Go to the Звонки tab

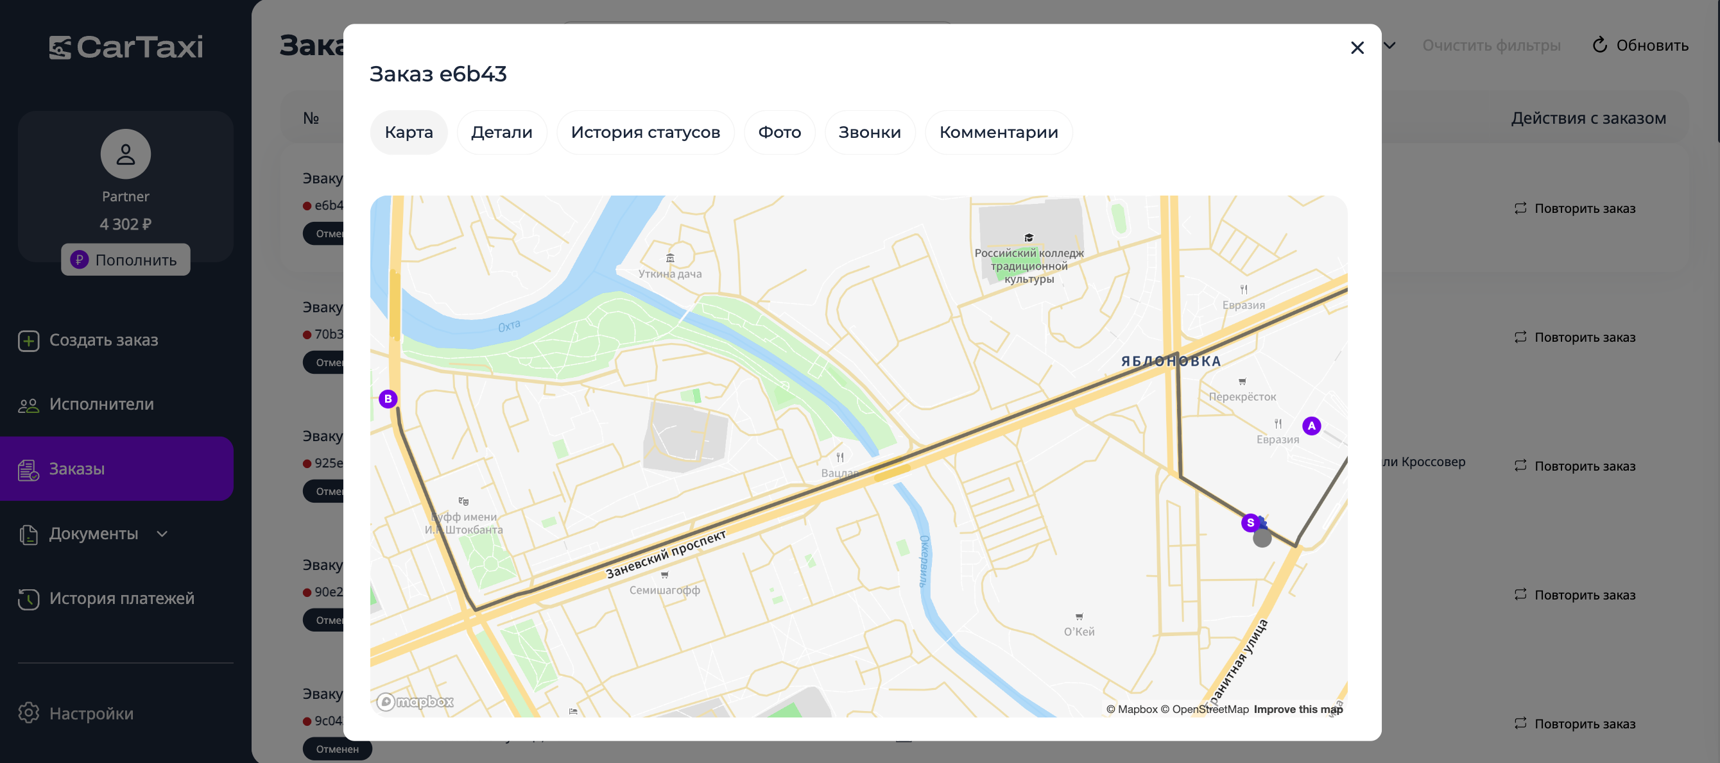click(x=870, y=132)
